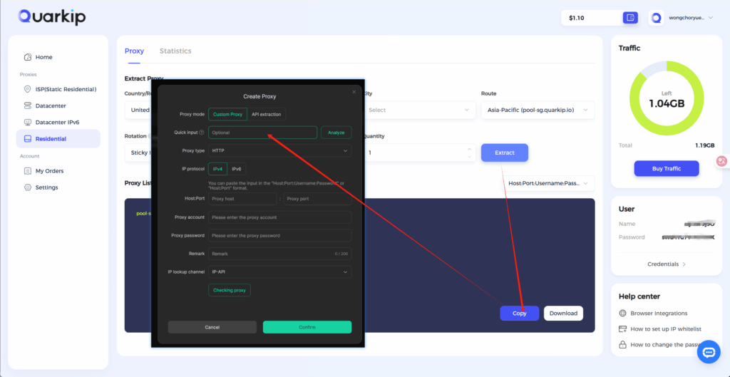The image size is (730, 377).
Task: Click the user avatar icon in header
Action: [x=657, y=18]
